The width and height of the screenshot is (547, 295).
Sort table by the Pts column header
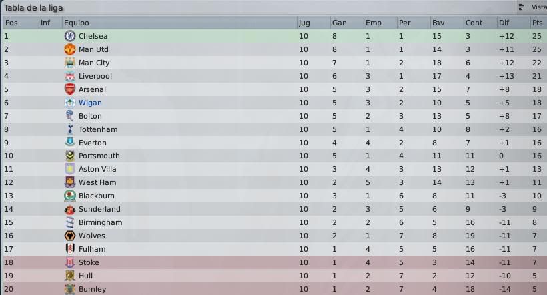coord(538,23)
